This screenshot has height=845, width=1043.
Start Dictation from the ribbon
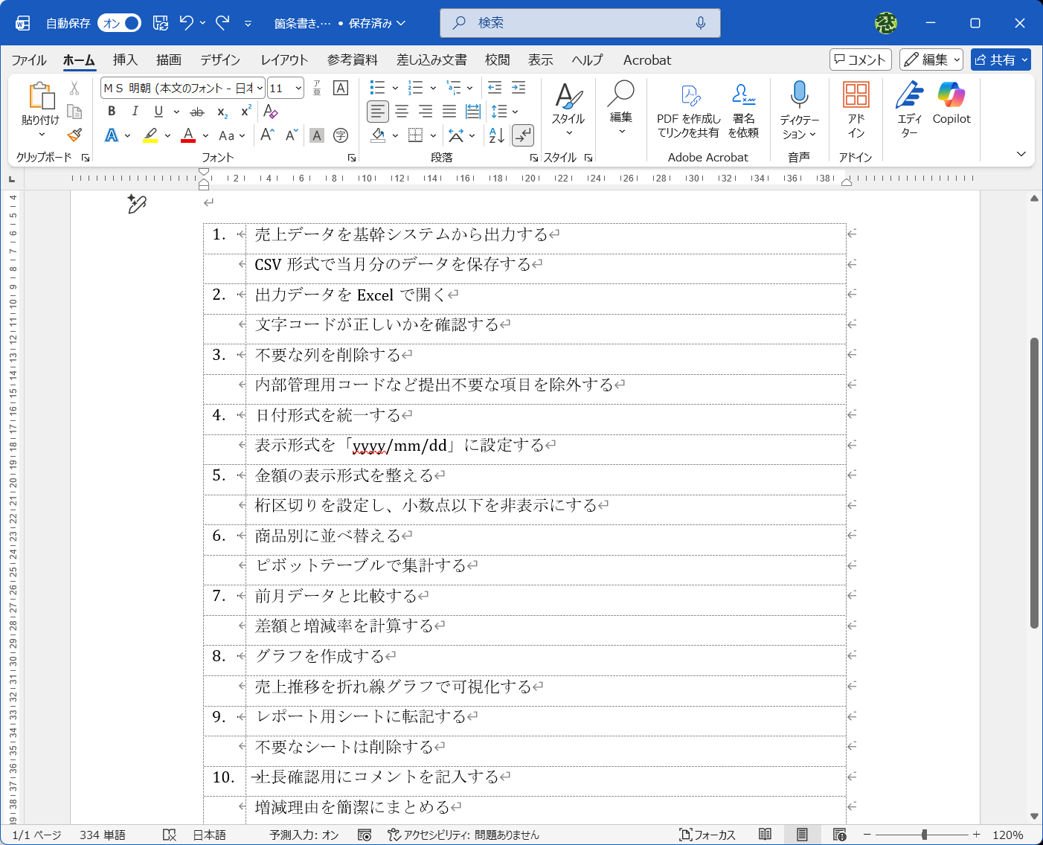(799, 108)
